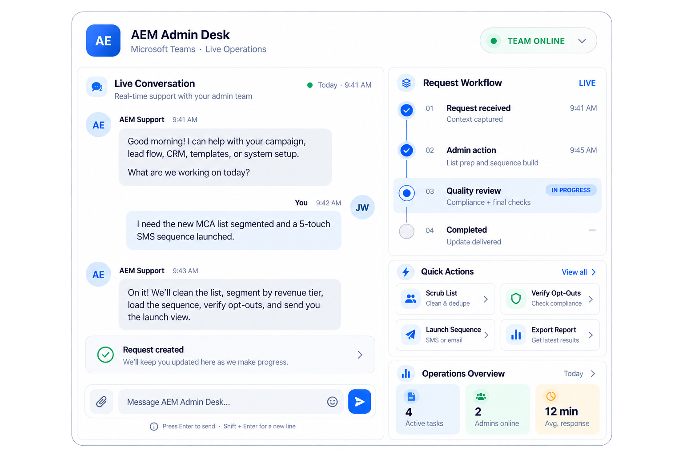Send the message with the arrow button
This screenshot has width=683, height=455.
[x=360, y=402]
